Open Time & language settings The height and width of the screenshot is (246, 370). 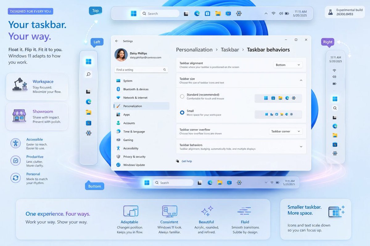tap(142, 131)
